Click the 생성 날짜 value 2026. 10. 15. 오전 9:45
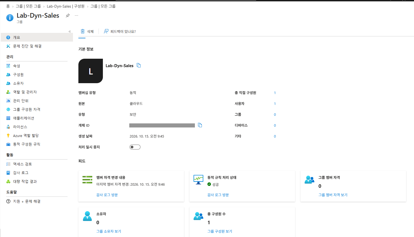This screenshot has width=414, height=237. click(x=147, y=136)
